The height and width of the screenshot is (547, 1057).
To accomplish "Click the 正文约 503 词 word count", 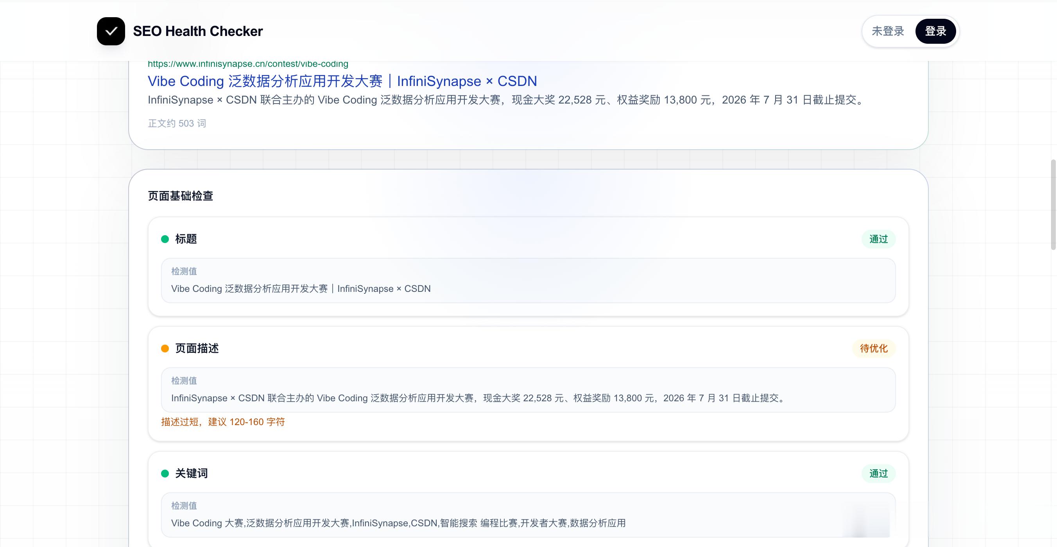I will coord(177,123).
